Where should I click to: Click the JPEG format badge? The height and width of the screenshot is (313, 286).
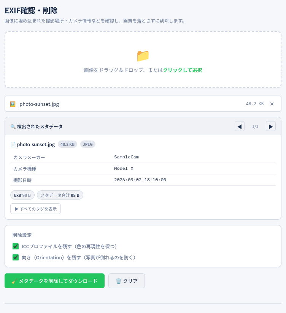coord(88,144)
